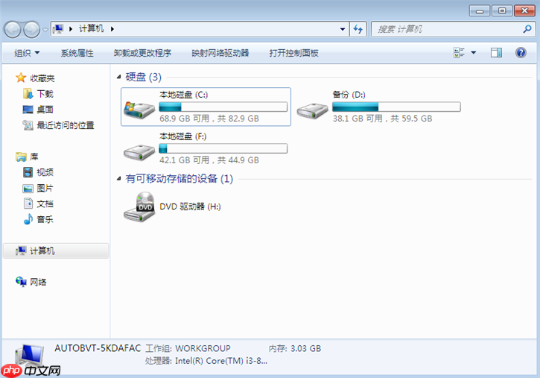The width and height of the screenshot is (540, 378).
Task: Click the 库 libraries icon
Action: 21,157
